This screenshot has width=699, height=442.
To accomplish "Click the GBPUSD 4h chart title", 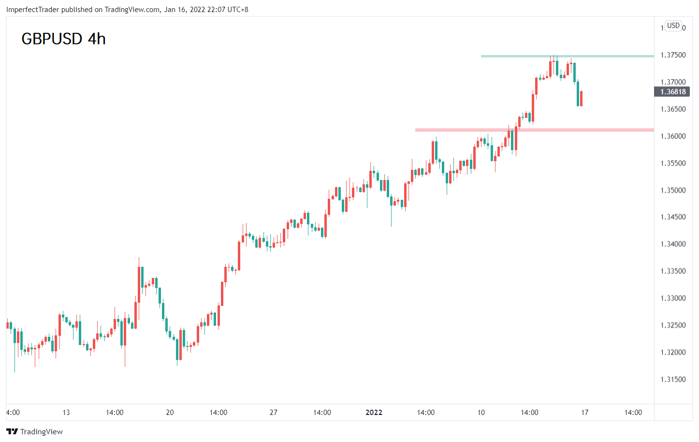I will 63,39.
